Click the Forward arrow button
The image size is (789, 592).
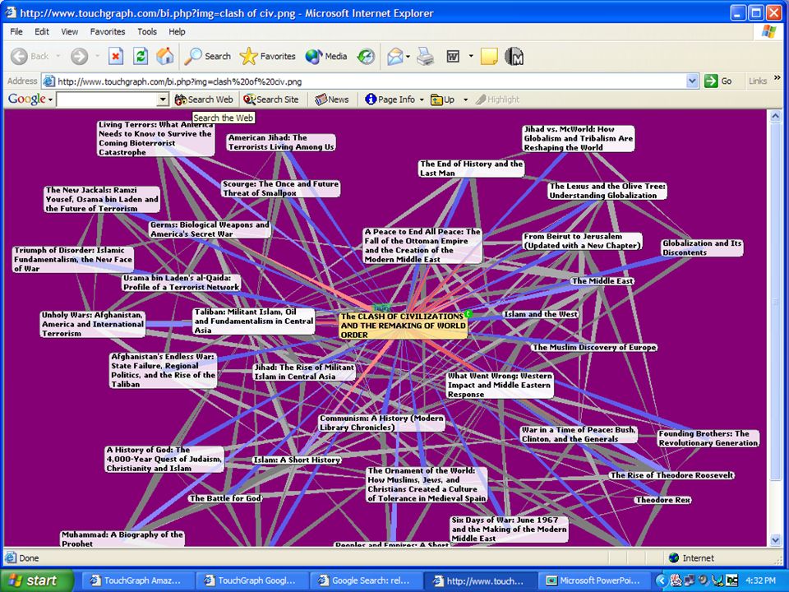[x=79, y=57]
